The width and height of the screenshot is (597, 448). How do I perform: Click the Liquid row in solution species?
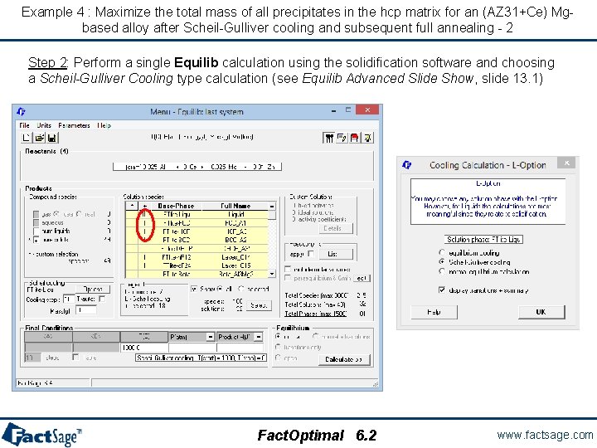coord(197,215)
